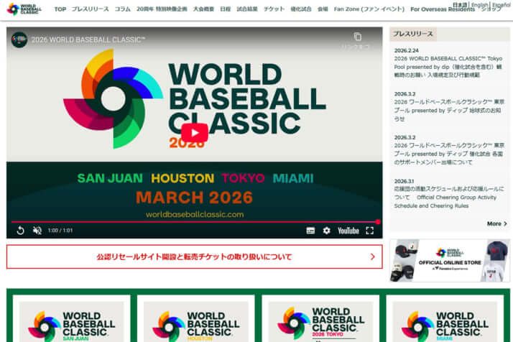The image size is (513, 342).
Task: Open the コラム menu item
Action: pos(122,9)
